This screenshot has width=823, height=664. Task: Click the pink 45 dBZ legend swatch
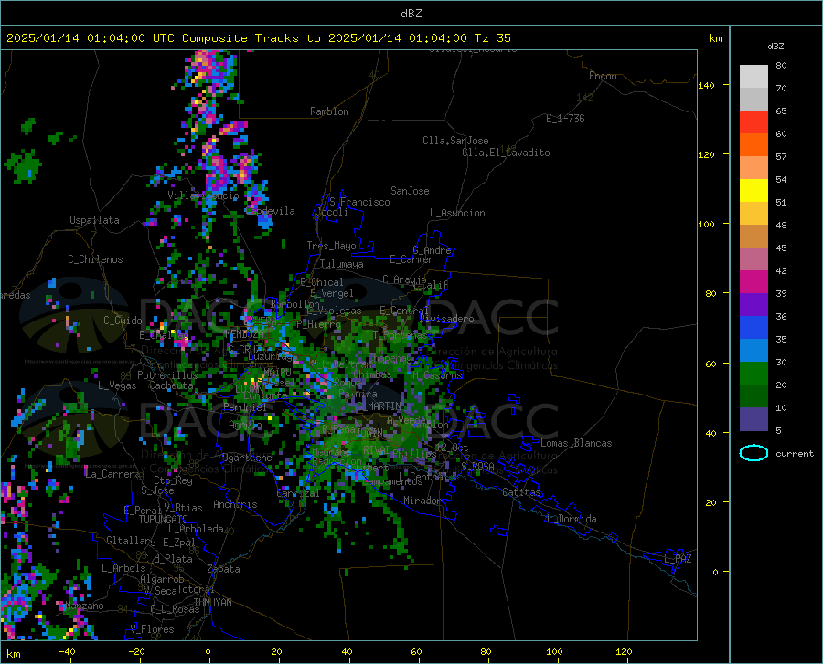pyautogui.click(x=754, y=258)
